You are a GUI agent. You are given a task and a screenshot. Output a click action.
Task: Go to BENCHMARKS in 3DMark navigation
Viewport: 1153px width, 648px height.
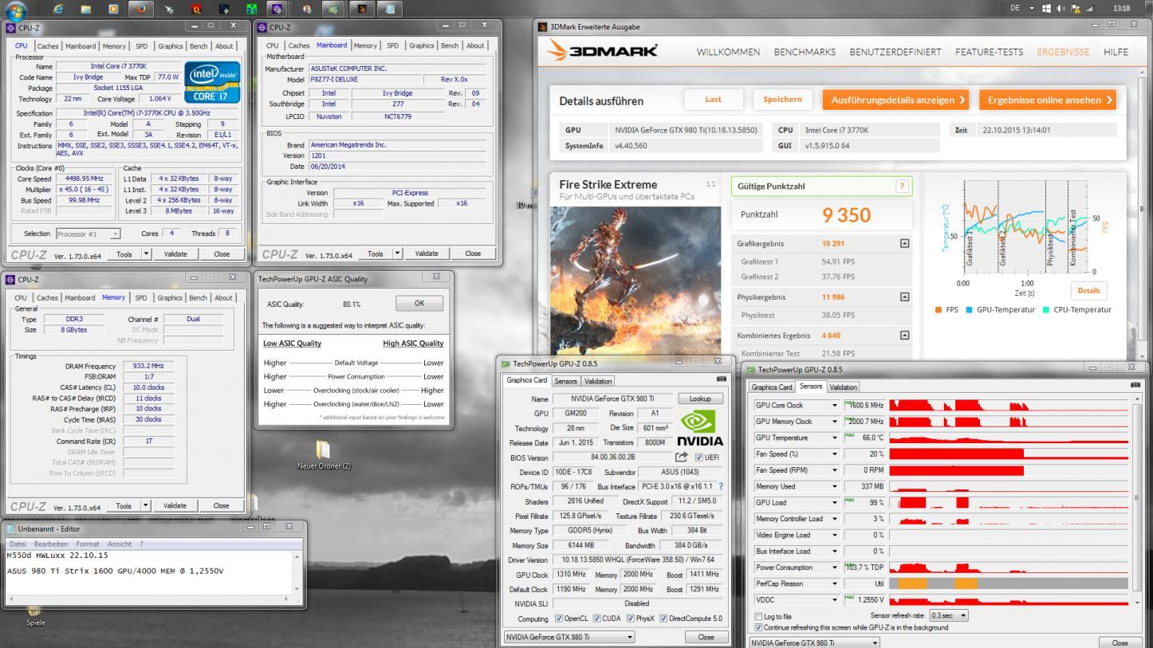point(805,52)
